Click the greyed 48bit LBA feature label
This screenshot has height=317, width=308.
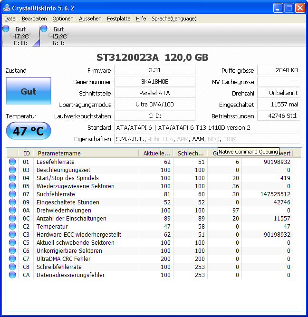(161, 139)
